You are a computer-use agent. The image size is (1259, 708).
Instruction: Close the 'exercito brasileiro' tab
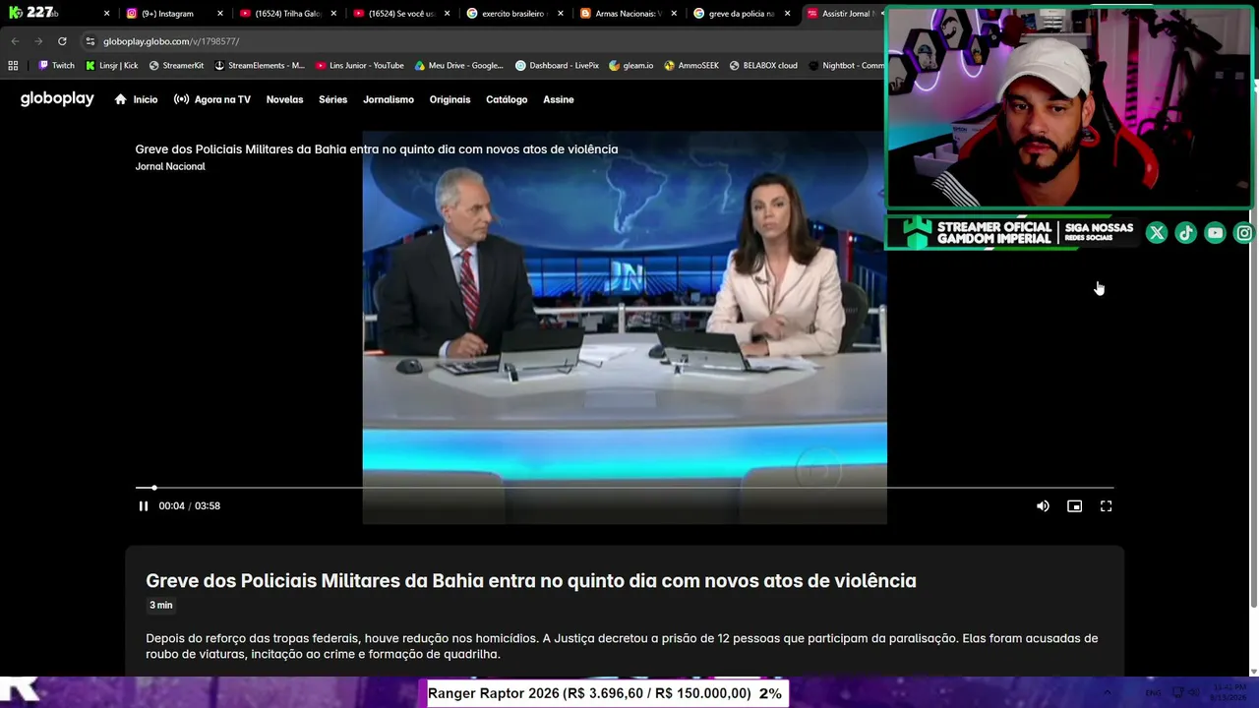tap(561, 14)
